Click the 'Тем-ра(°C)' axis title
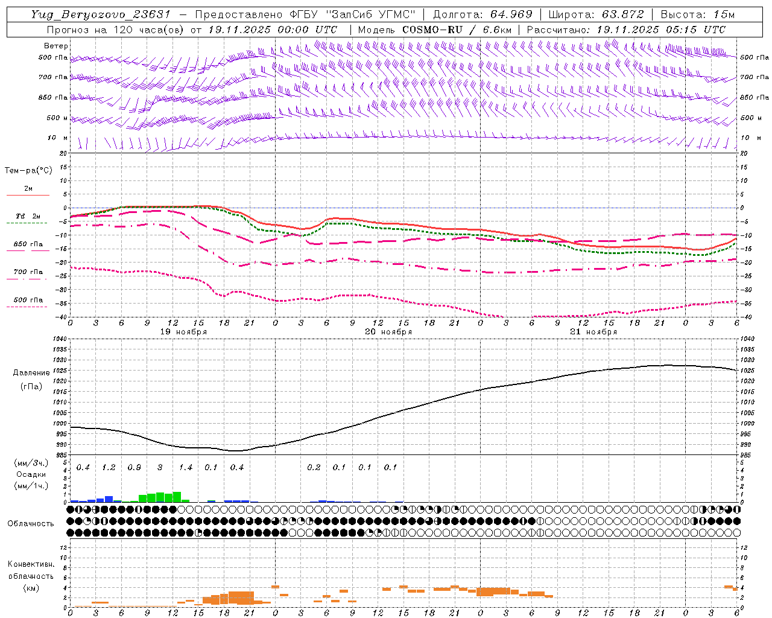This screenshot has height=618, width=772. point(28,171)
